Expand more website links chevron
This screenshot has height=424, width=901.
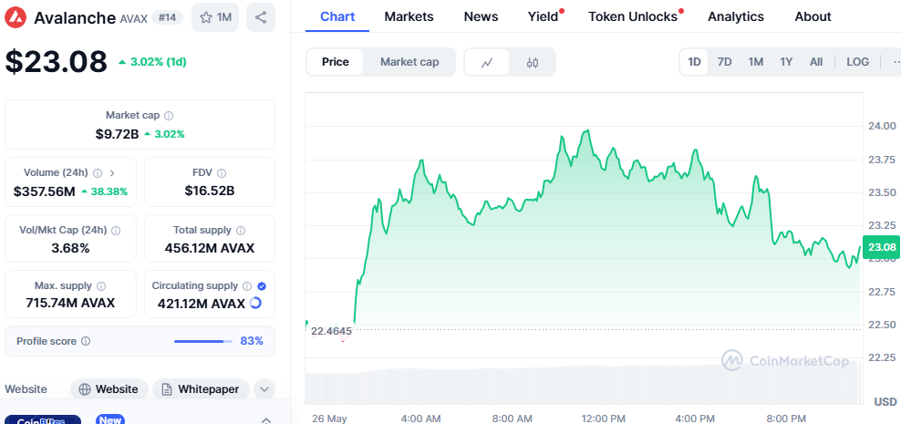(264, 389)
